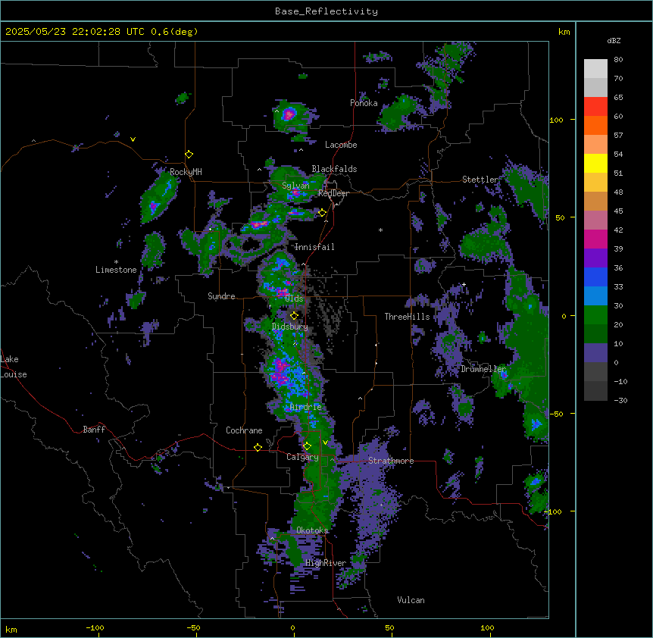Click the Calgary label
Image resolution: width=653 pixels, height=638 pixels.
click(302, 457)
